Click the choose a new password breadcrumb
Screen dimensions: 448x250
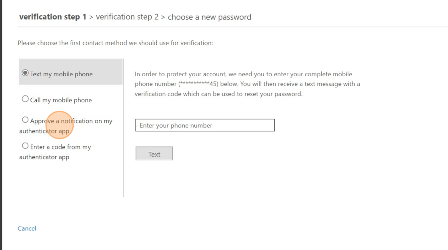[x=209, y=17]
